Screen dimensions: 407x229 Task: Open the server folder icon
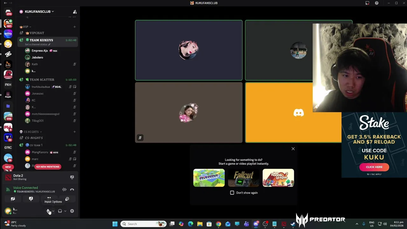coord(8,106)
